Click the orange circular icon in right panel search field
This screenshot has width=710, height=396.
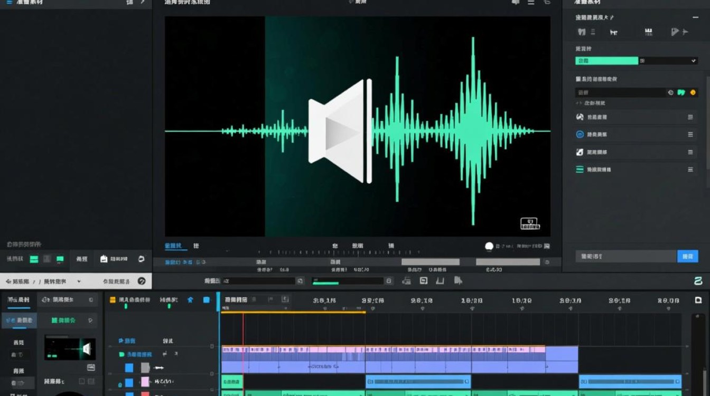(693, 92)
